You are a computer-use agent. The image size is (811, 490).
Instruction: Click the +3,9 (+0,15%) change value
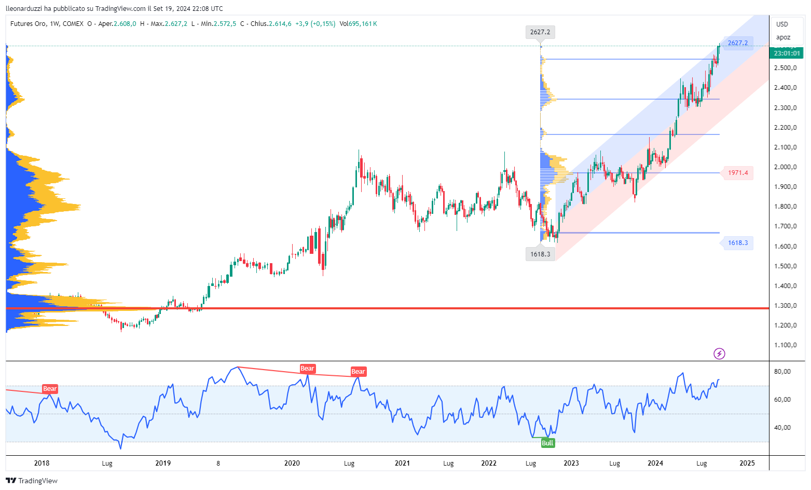tap(315, 24)
